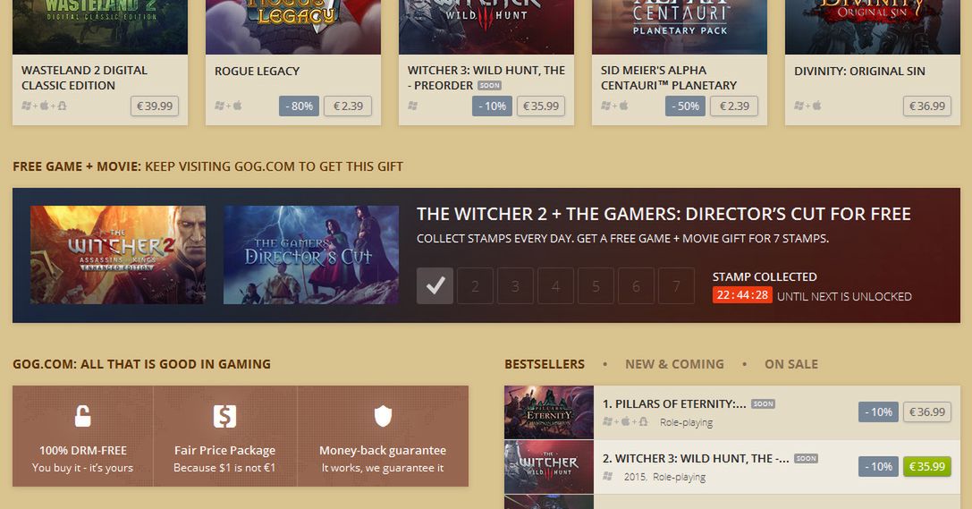This screenshot has height=509, width=972.
Task: Click the Witcher Wild Hunt bestseller thumbnail
Action: [549, 467]
